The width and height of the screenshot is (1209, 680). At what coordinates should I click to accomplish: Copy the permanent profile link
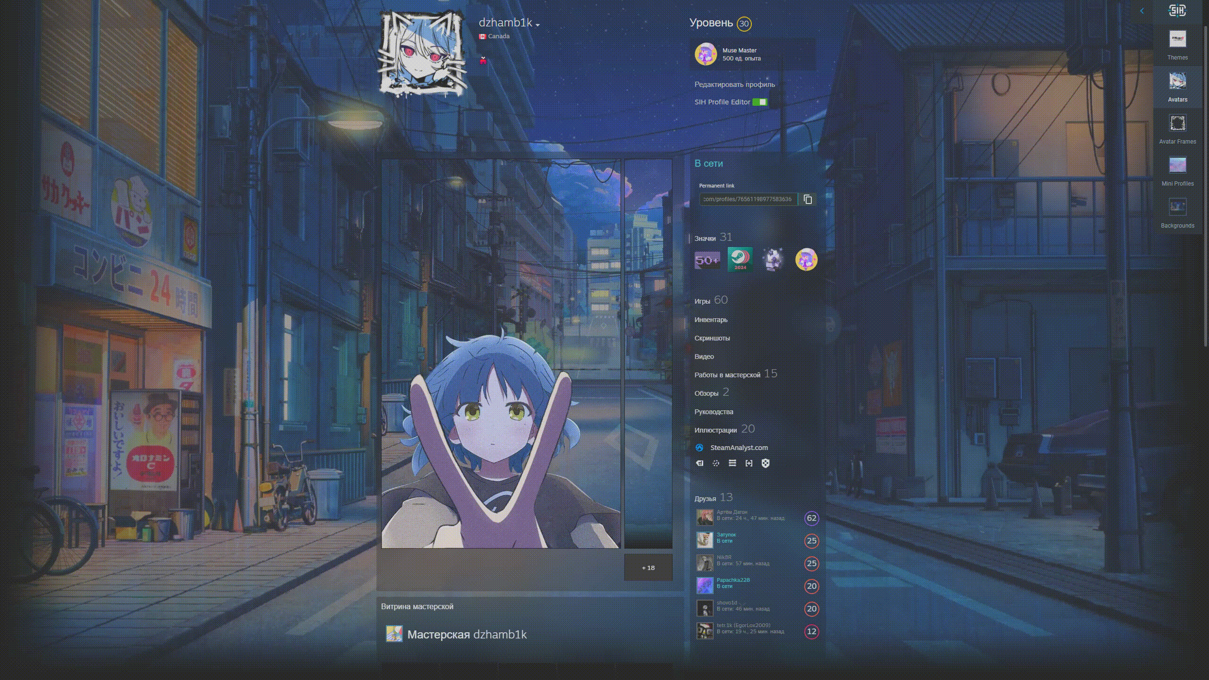pos(808,199)
